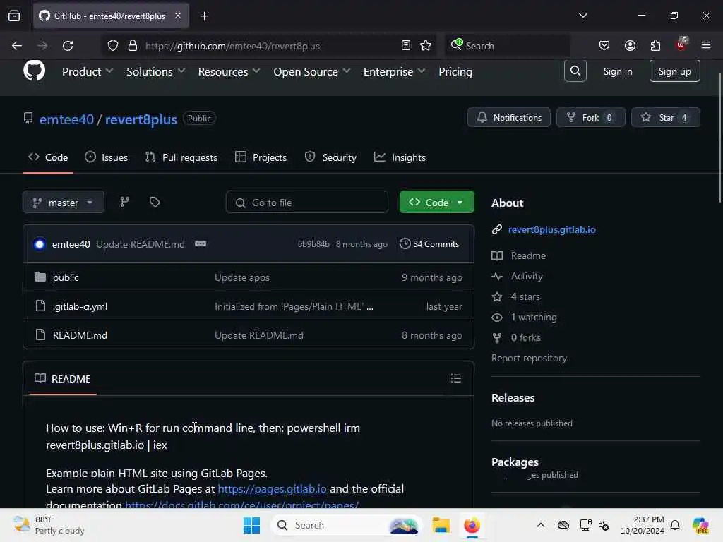
Task: Click Report repository
Action: [529, 358]
